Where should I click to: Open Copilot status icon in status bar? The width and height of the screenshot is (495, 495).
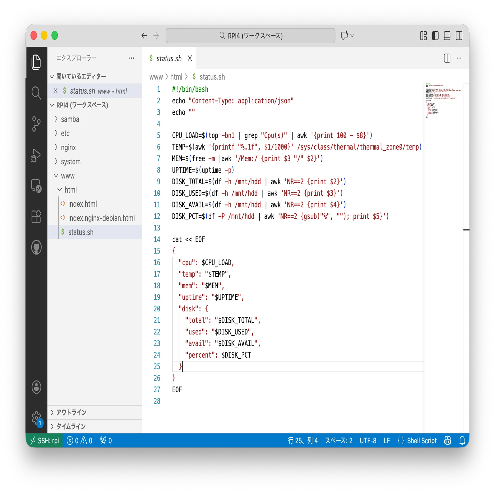(447, 440)
